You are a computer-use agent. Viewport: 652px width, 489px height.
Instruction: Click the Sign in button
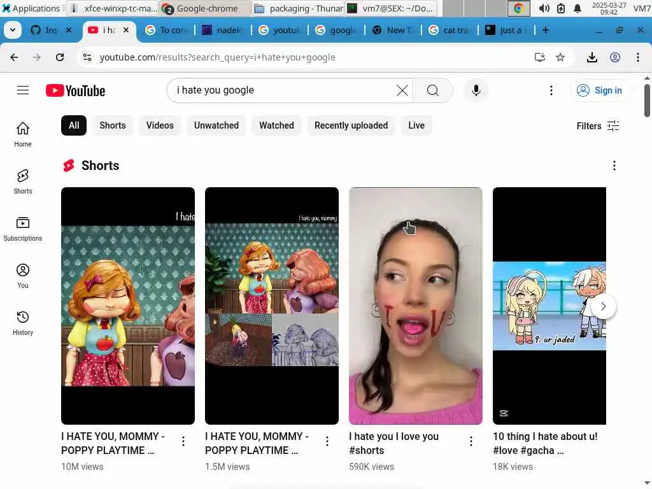(599, 90)
